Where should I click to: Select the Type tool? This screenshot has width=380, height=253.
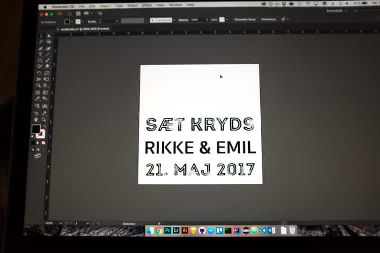[40, 55]
